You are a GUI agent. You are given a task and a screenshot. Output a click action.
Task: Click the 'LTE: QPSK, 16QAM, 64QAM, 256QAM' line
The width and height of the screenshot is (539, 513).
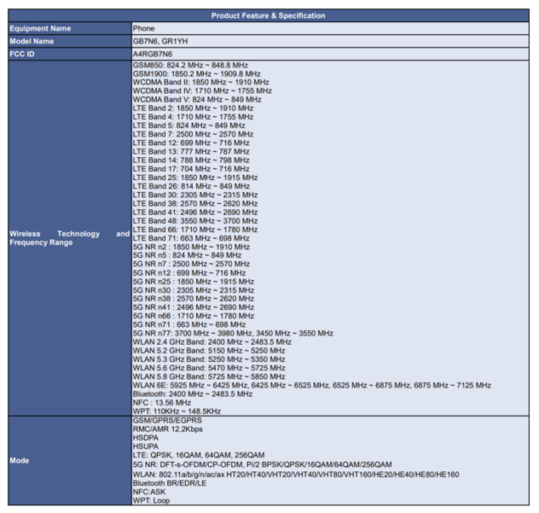(199, 455)
